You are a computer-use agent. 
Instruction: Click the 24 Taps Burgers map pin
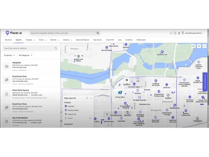[125, 103]
